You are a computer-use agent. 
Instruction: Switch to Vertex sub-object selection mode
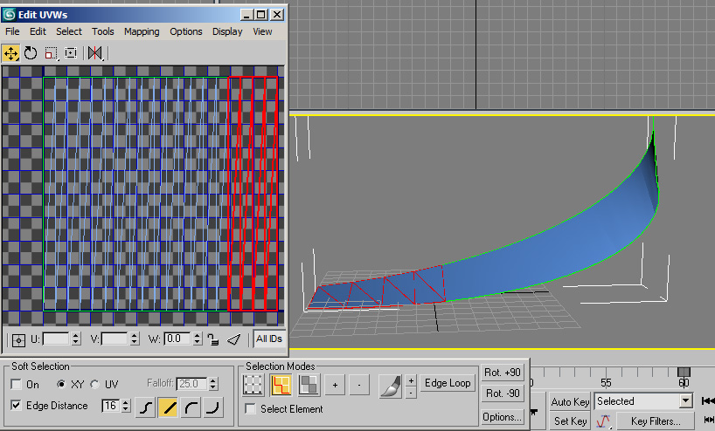coord(253,385)
